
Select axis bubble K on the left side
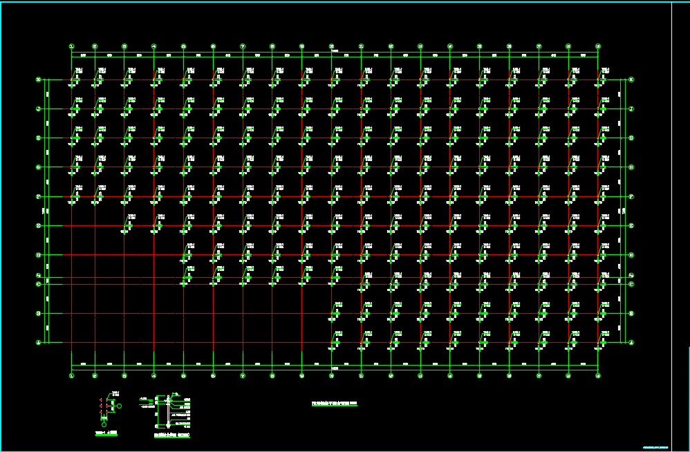pyautogui.click(x=38, y=79)
